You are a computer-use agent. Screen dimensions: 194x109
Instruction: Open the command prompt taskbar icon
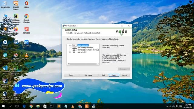pos(52,106)
